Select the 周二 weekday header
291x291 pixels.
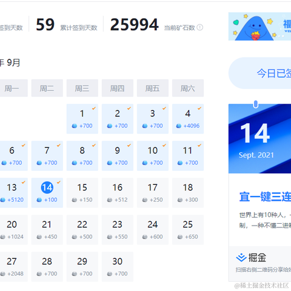(x=47, y=88)
